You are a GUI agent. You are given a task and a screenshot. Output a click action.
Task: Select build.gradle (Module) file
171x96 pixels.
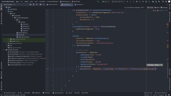click(25, 54)
